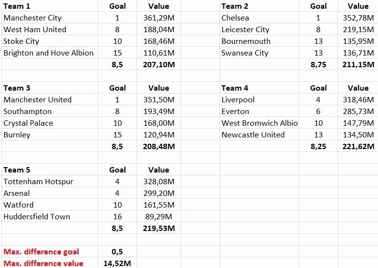Click Team 1 average goal 8,5
Screen dimensions: 378x268
[117, 64]
